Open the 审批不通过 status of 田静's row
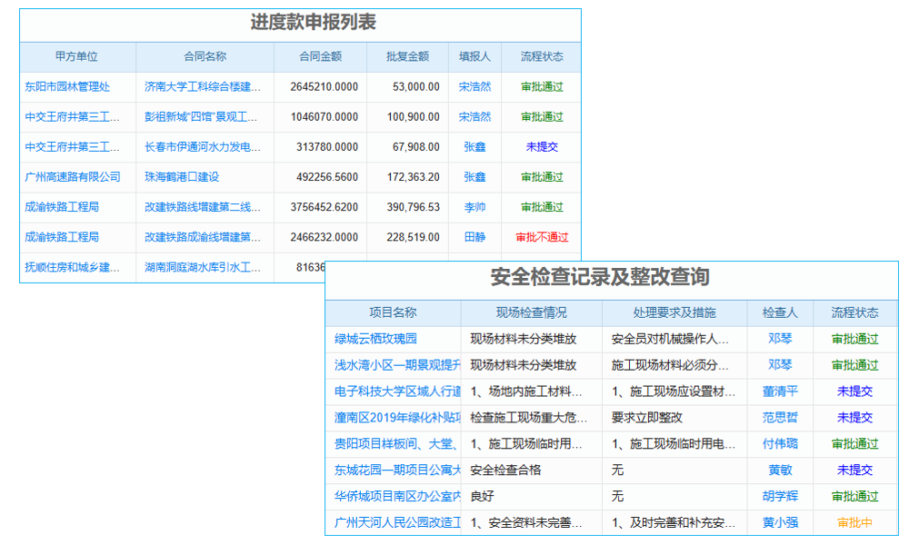The image size is (909, 545). pos(541,236)
